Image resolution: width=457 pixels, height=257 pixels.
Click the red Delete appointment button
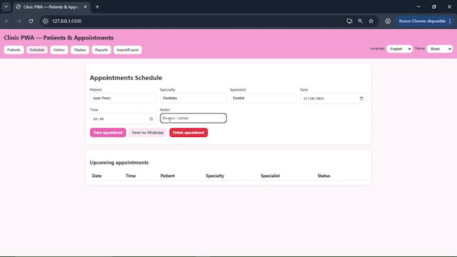click(x=189, y=132)
